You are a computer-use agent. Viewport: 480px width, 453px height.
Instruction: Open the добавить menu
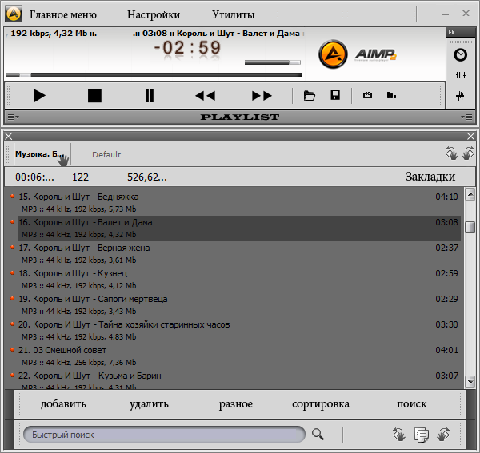pyautogui.click(x=63, y=404)
